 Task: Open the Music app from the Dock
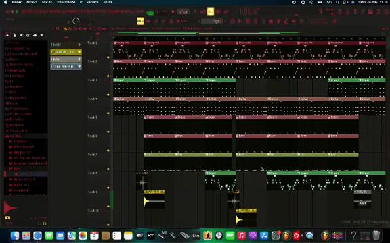(x=242, y=236)
